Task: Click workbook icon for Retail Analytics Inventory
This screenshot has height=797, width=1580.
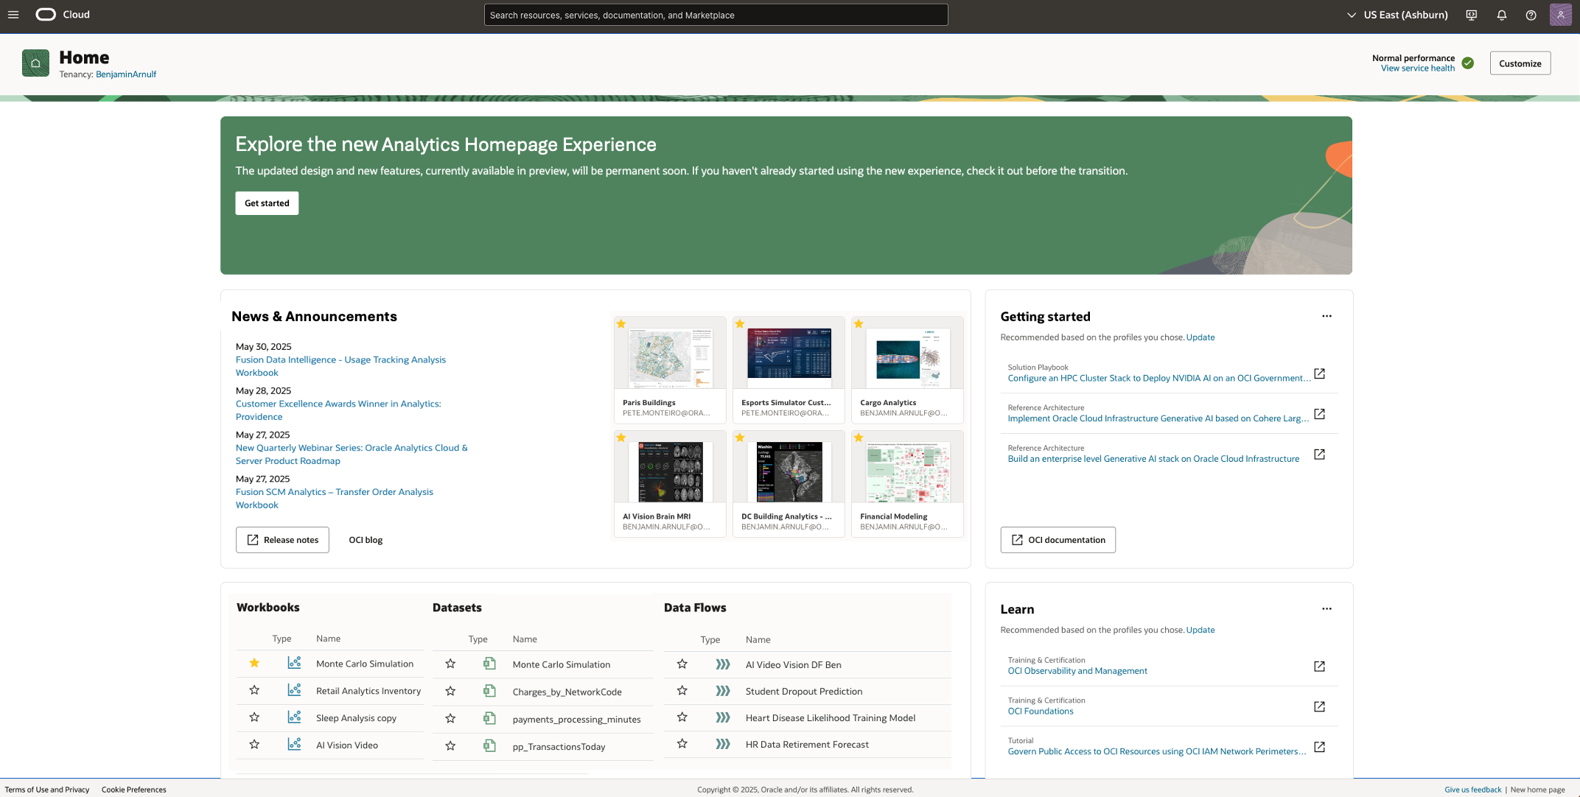Action: [294, 690]
